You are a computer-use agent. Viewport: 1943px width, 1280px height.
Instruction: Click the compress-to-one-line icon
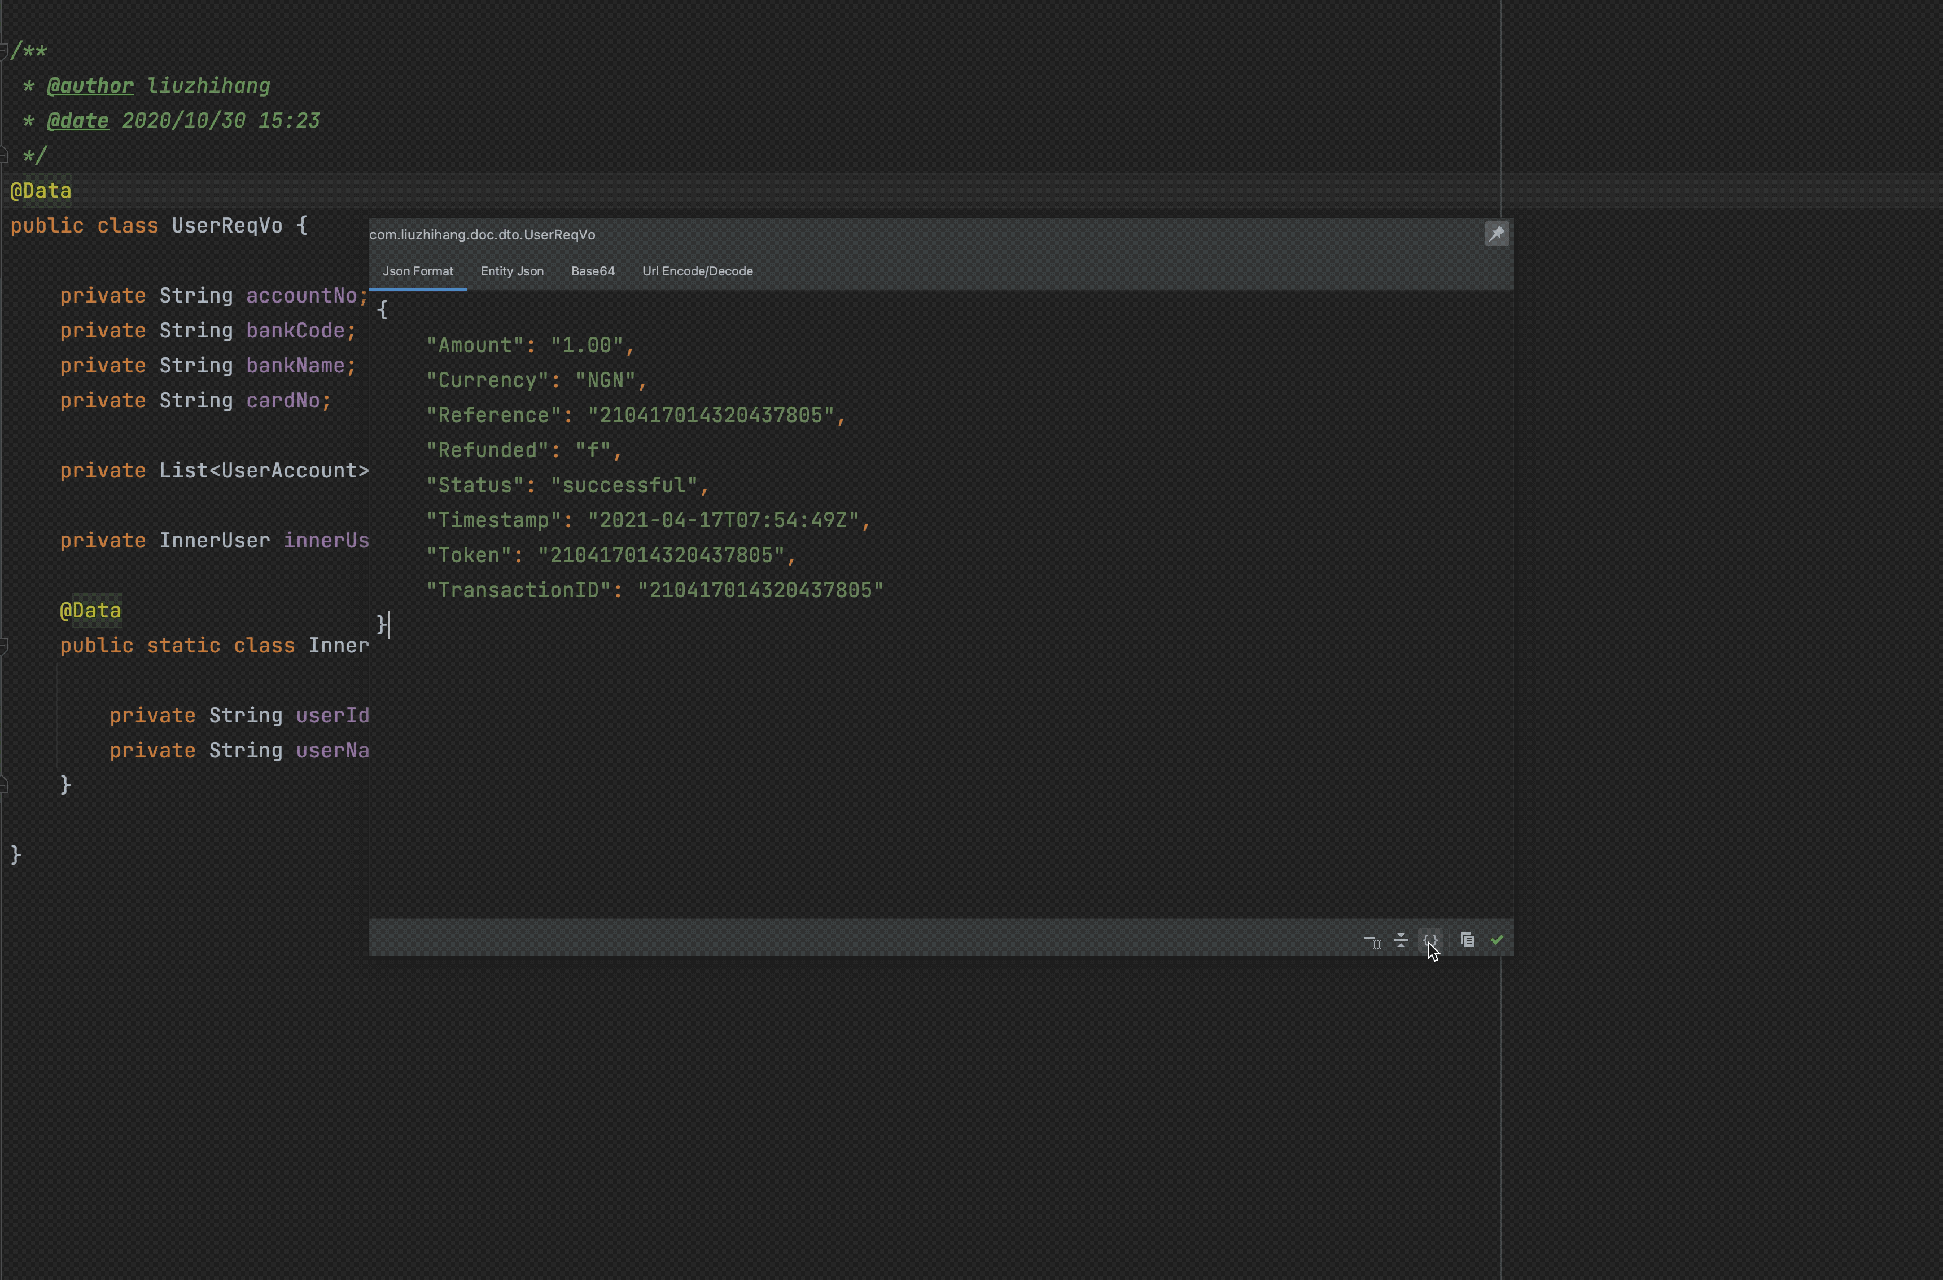click(x=1400, y=940)
